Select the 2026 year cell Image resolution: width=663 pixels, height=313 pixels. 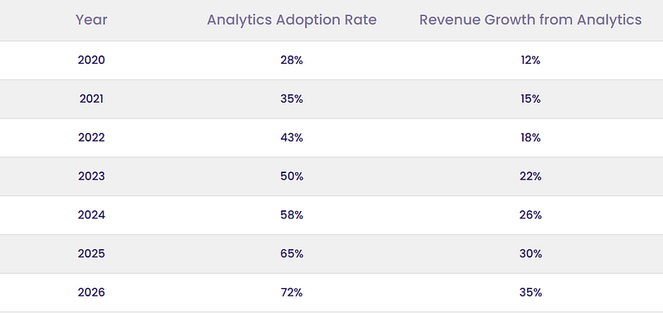91,292
